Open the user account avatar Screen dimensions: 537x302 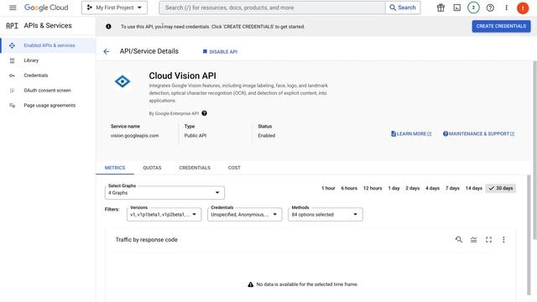pyautogui.click(x=523, y=8)
